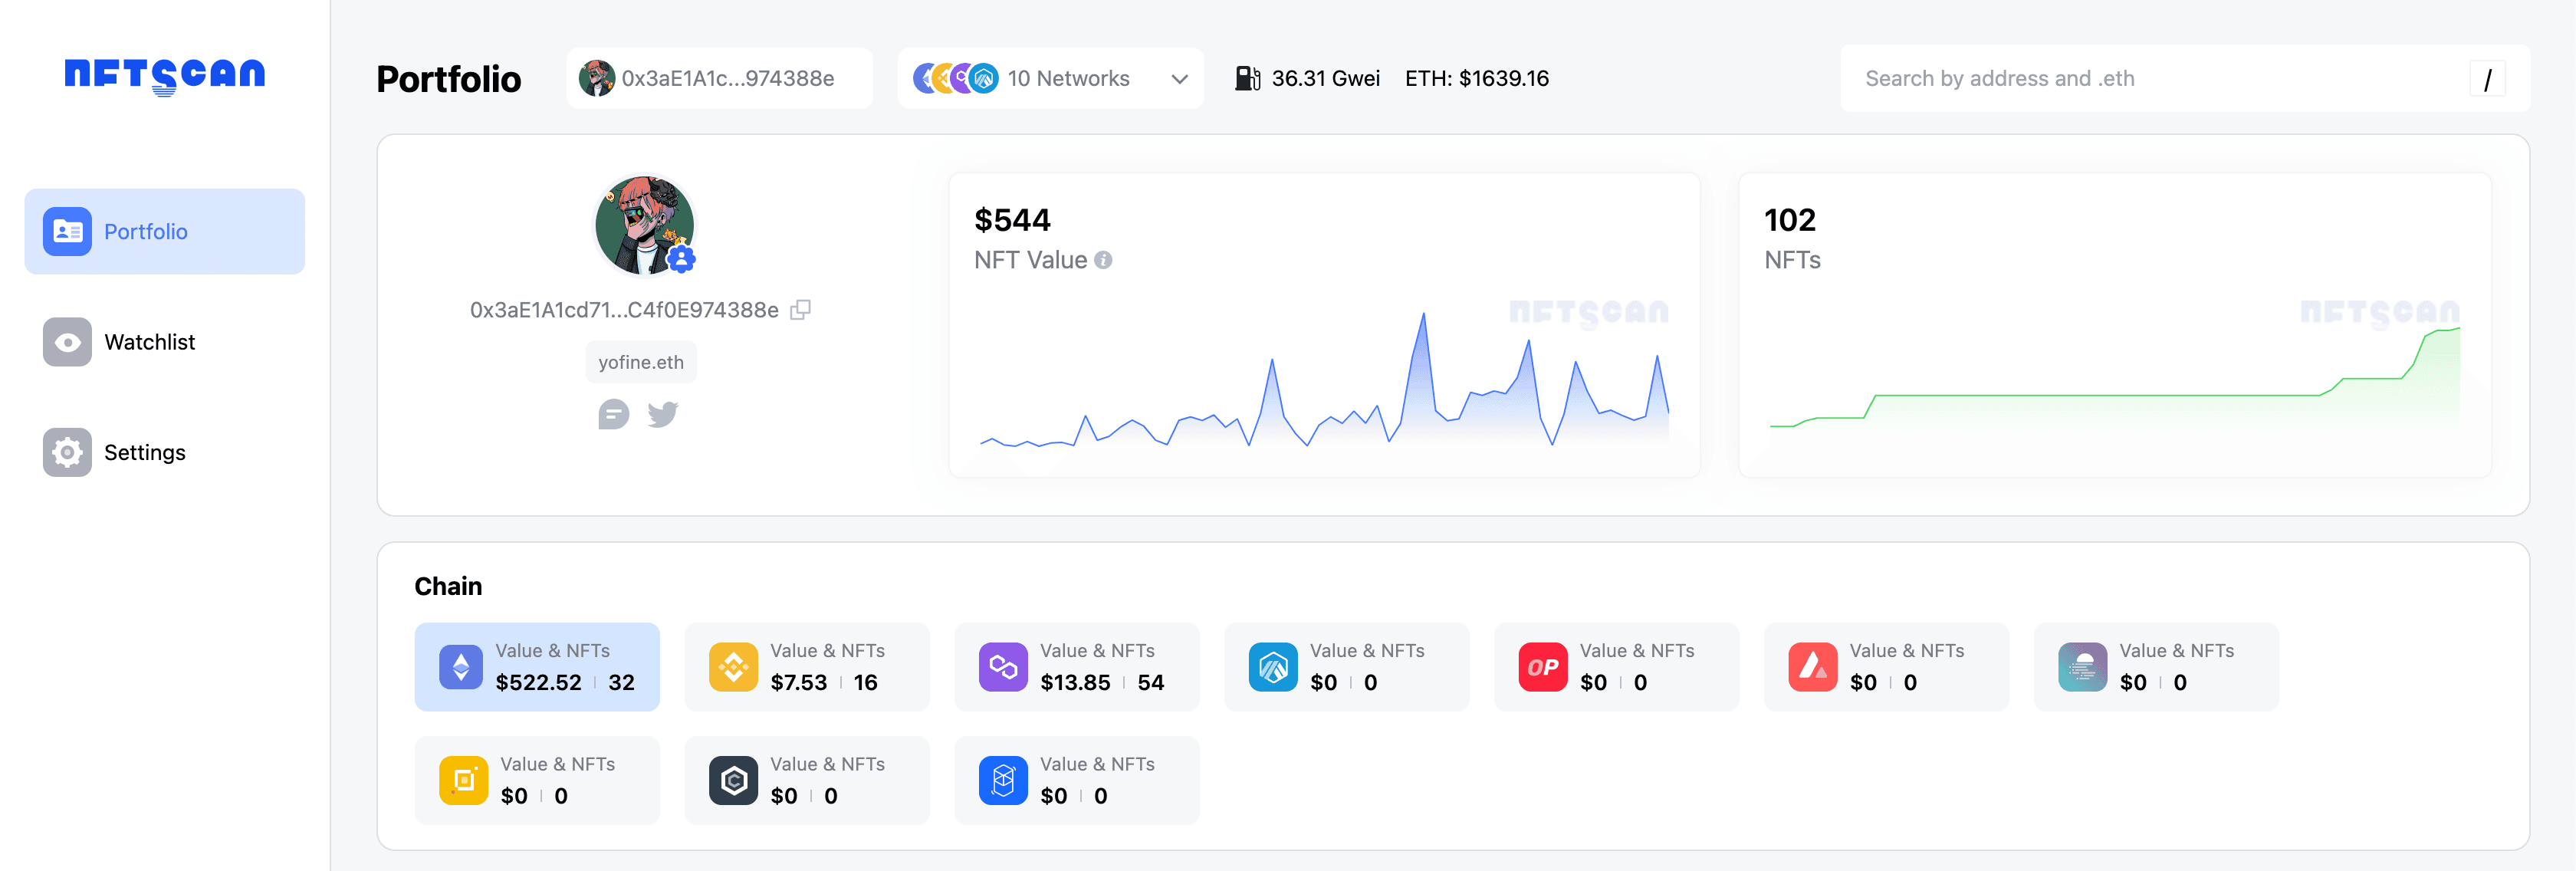
Task: Click the yofine.eth name tag
Action: pos(641,362)
